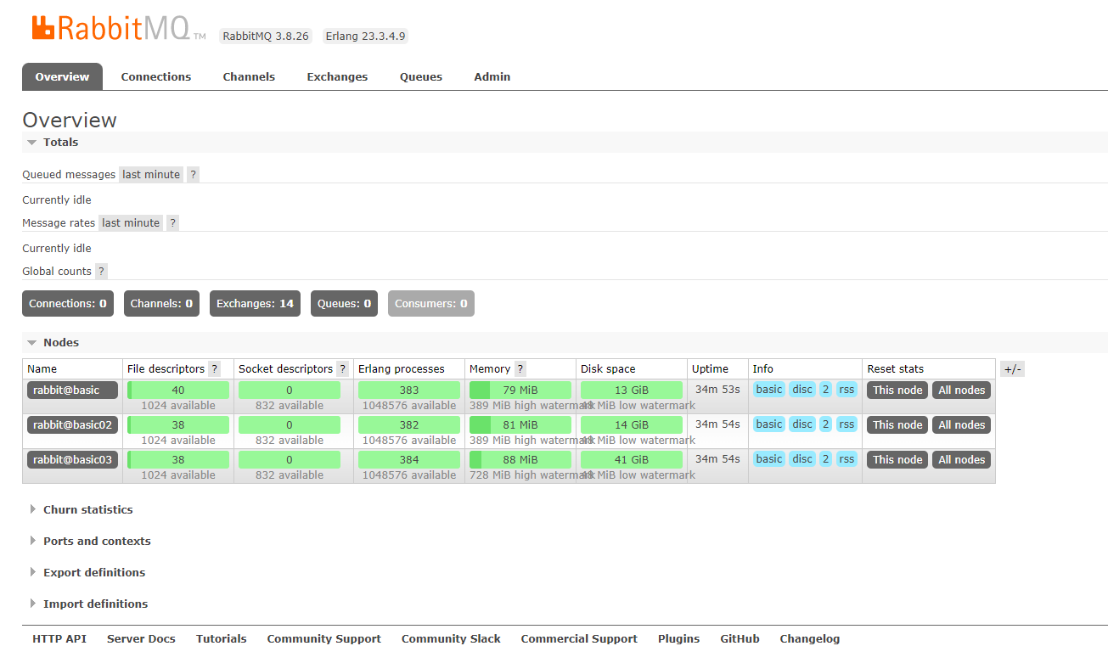The width and height of the screenshot is (1108, 646).
Task: Reset All nodes stats in rabbit@basic02 row
Action: pos(962,424)
